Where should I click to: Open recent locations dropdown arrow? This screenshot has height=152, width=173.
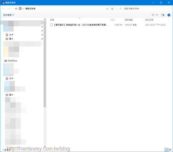click(12, 9)
